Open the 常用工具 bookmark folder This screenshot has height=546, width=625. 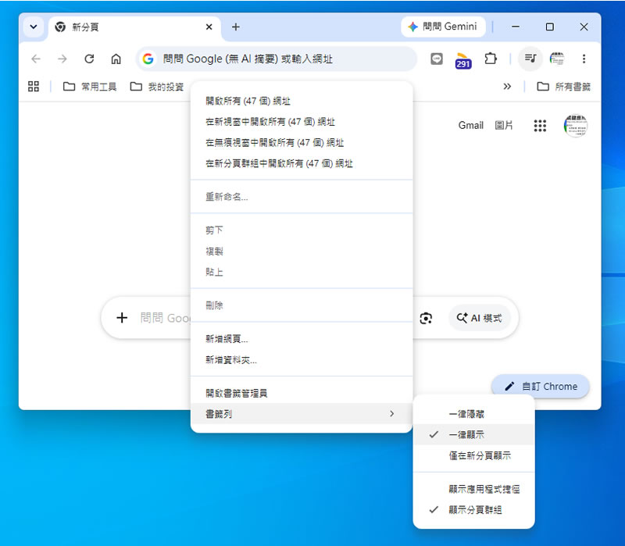(90, 87)
